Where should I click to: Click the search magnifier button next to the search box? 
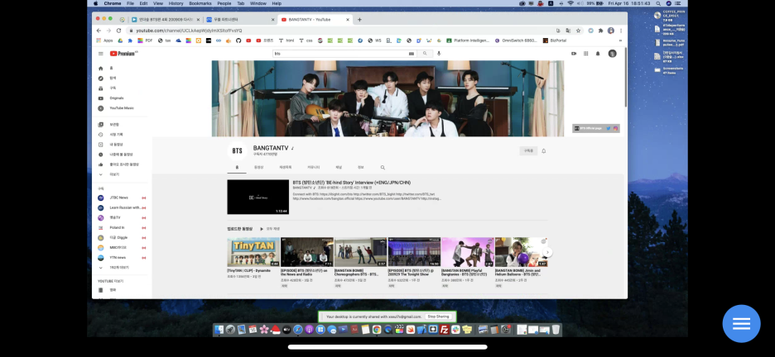click(x=425, y=53)
